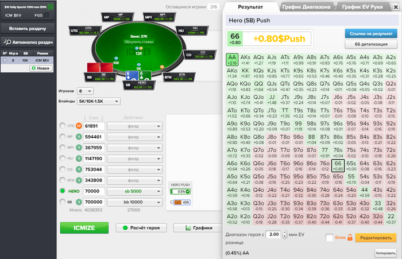Select the MP1 radio button
Viewport: 402px width, 259px height.
click(x=62, y=148)
